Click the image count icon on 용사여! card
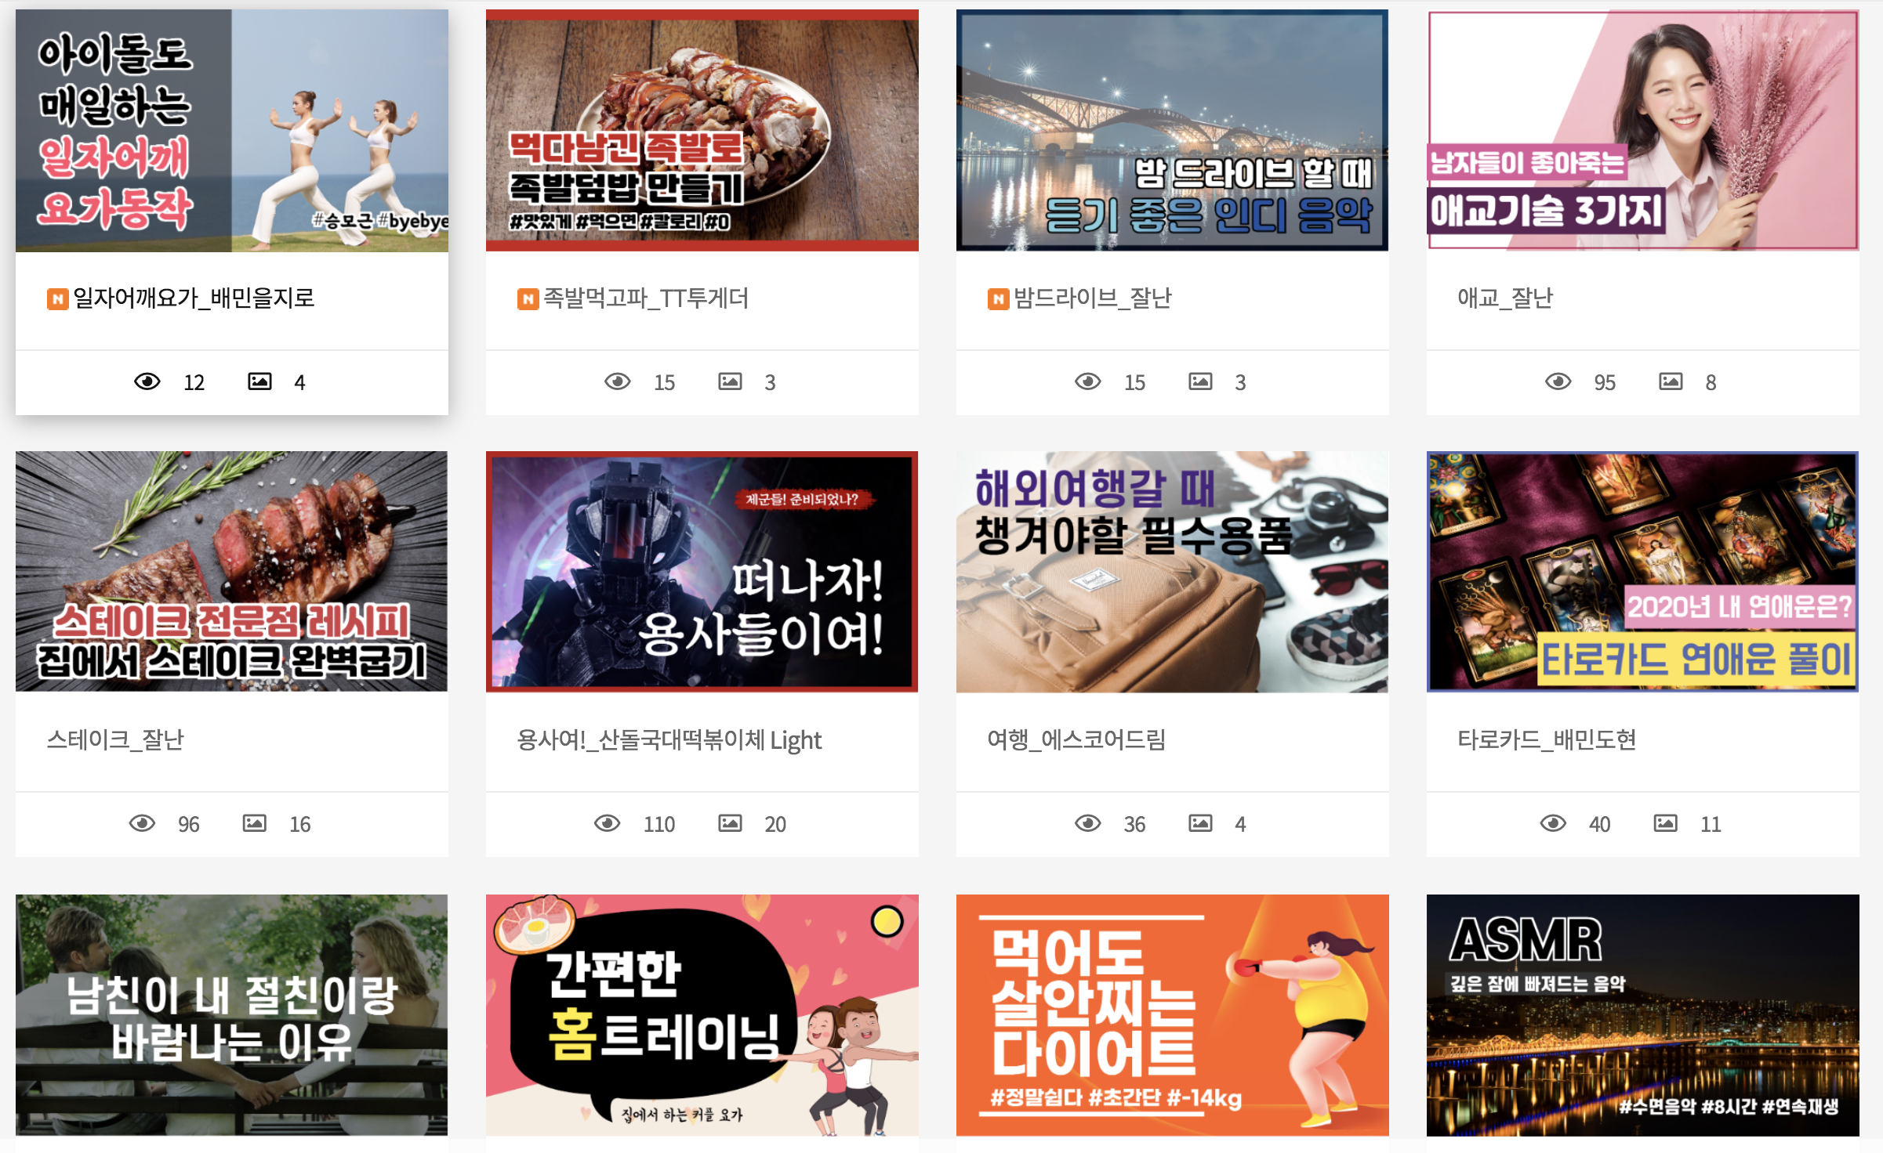The width and height of the screenshot is (1883, 1153). [730, 823]
